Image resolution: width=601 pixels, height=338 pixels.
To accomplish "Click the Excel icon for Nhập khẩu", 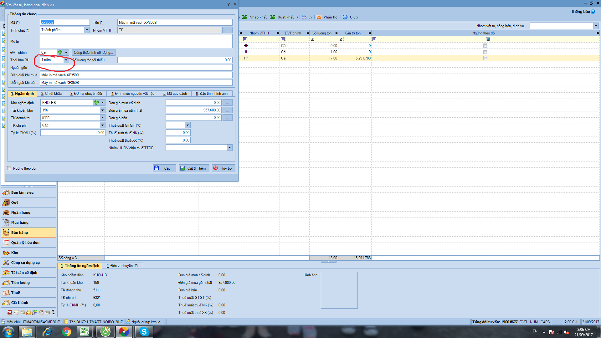I will 244,17.
